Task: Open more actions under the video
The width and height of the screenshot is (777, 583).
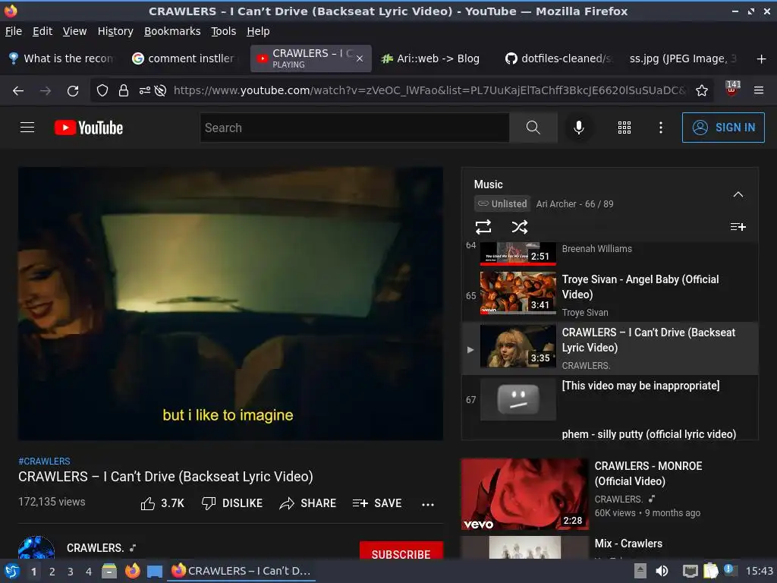Action: (428, 504)
